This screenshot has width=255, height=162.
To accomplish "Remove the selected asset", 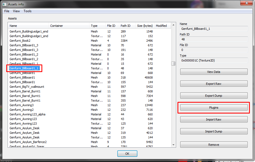I will click(x=214, y=145).
